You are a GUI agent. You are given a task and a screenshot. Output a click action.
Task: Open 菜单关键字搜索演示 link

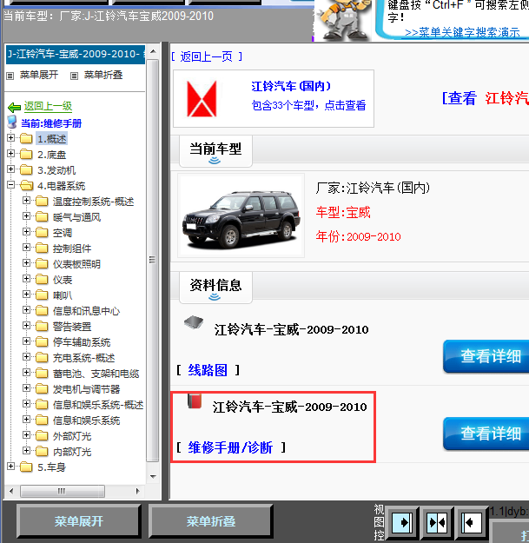click(462, 32)
